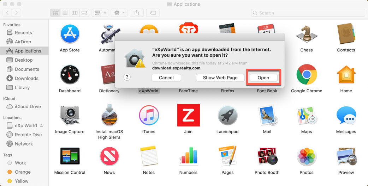The width and height of the screenshot is (368, 186).
Task: Select the Orange tag in sidebar
Action: [24, 172]
